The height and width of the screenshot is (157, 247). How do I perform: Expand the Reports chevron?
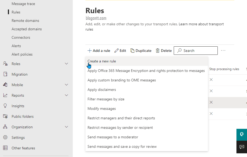pos(66,95)
